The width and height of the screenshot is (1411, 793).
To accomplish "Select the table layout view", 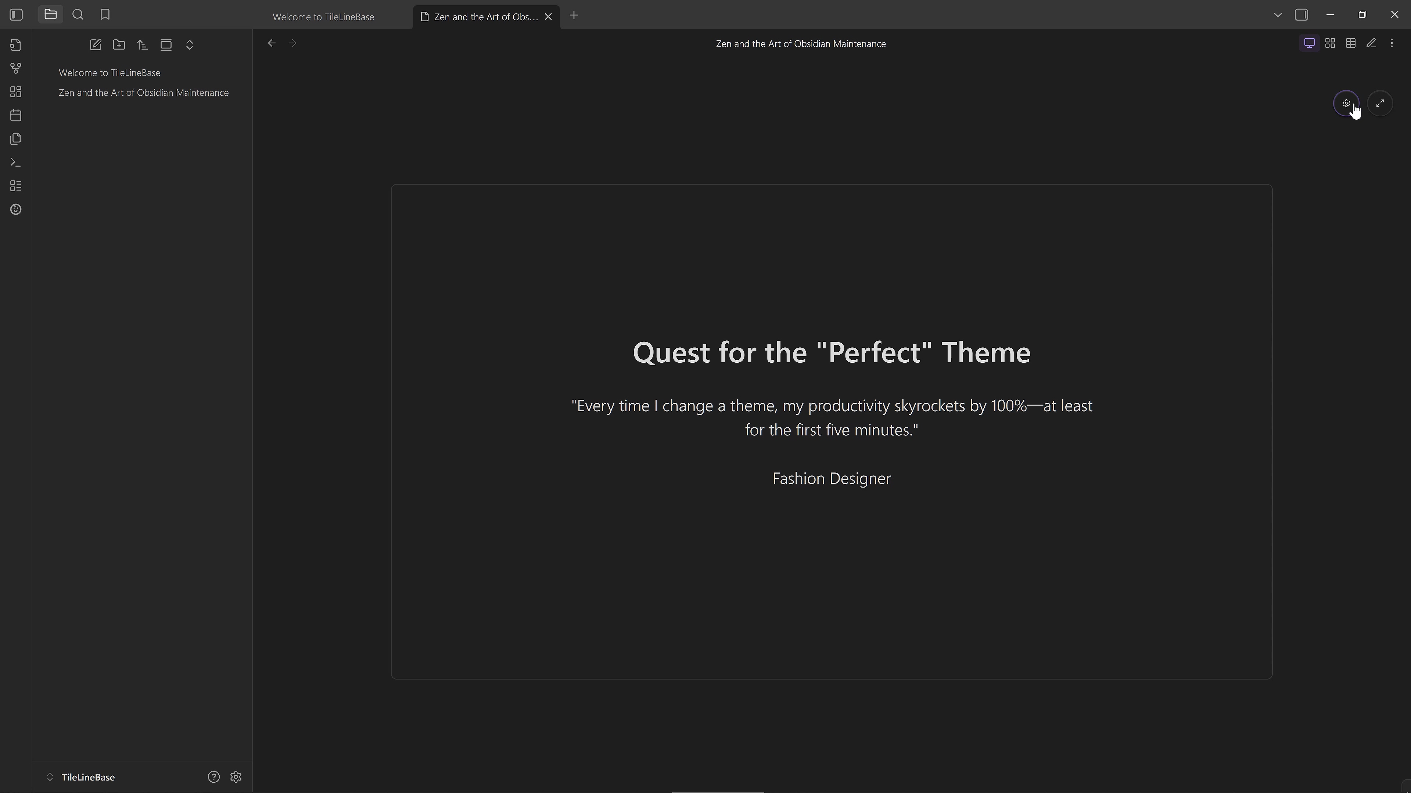I will [x=1351, y=43].
